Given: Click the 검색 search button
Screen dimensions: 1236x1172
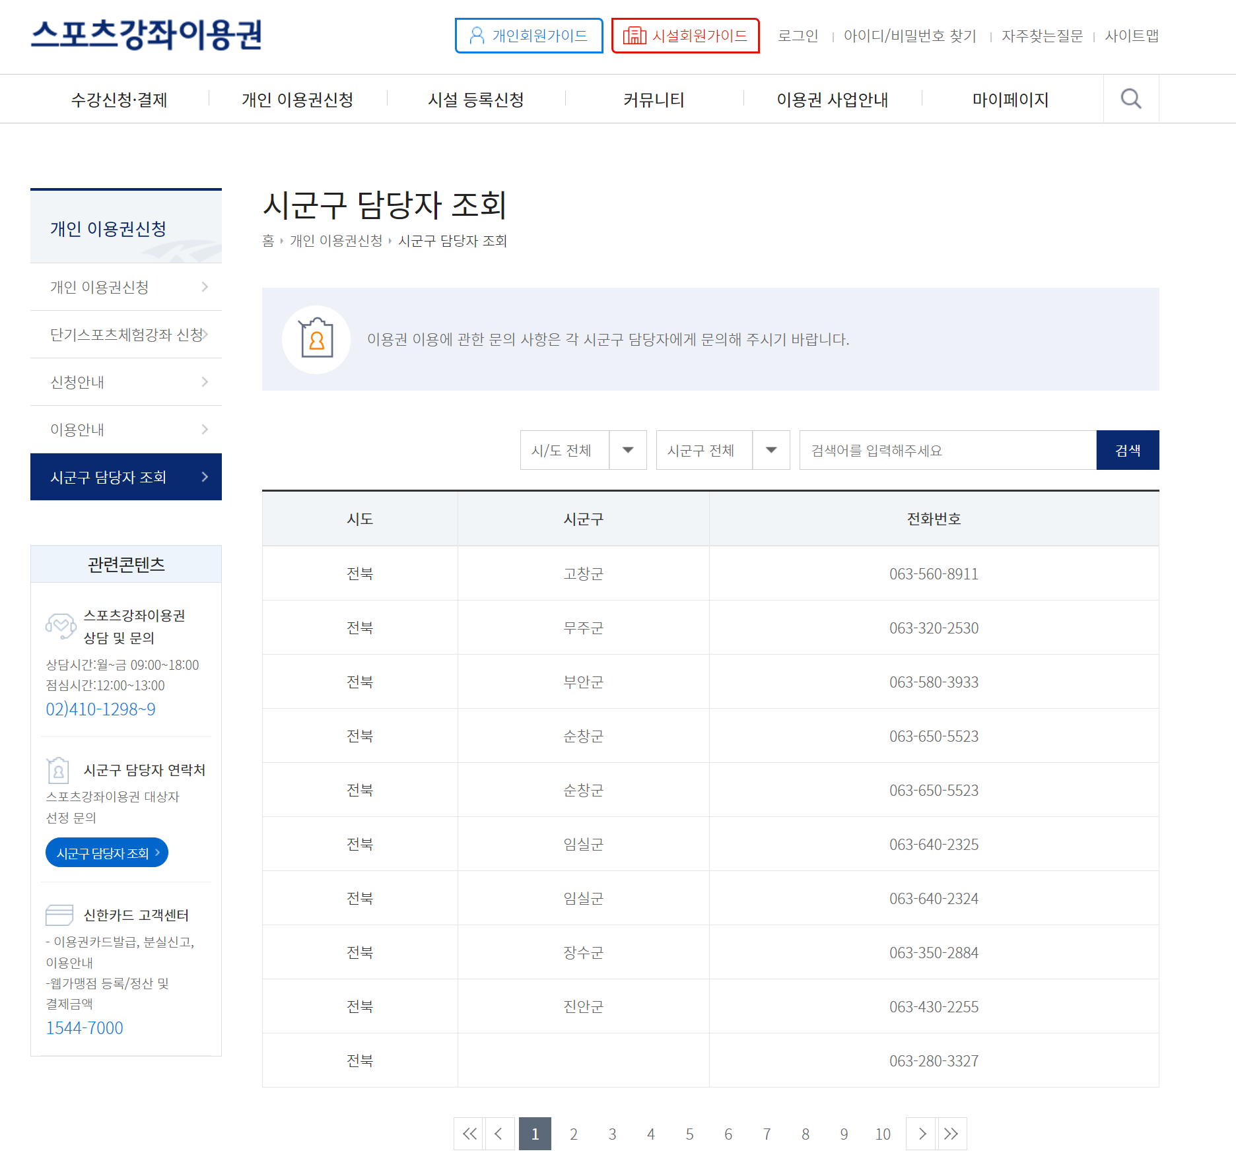Looking at the screenshot, I should [1127, 450].
